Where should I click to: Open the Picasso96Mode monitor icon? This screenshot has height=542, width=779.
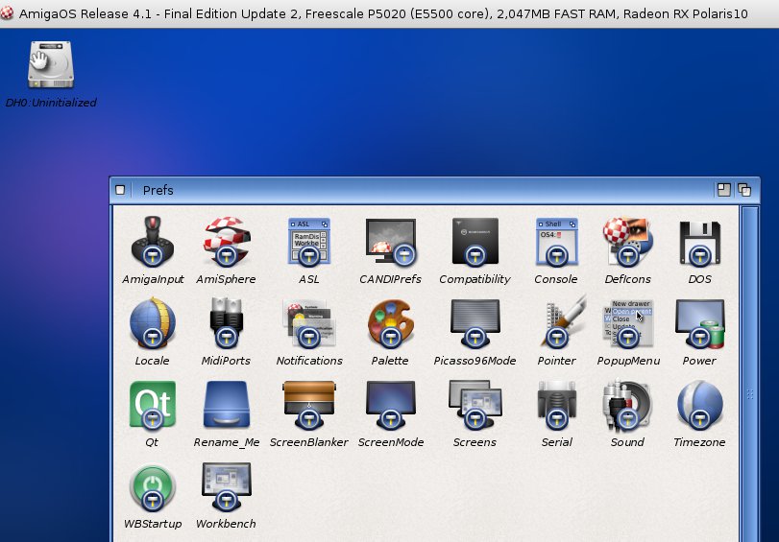[x=475, y=322]
